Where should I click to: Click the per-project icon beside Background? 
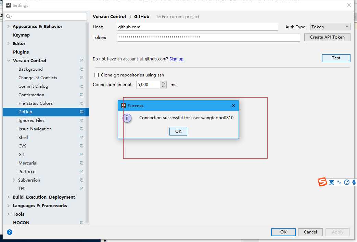coord(81,69)
